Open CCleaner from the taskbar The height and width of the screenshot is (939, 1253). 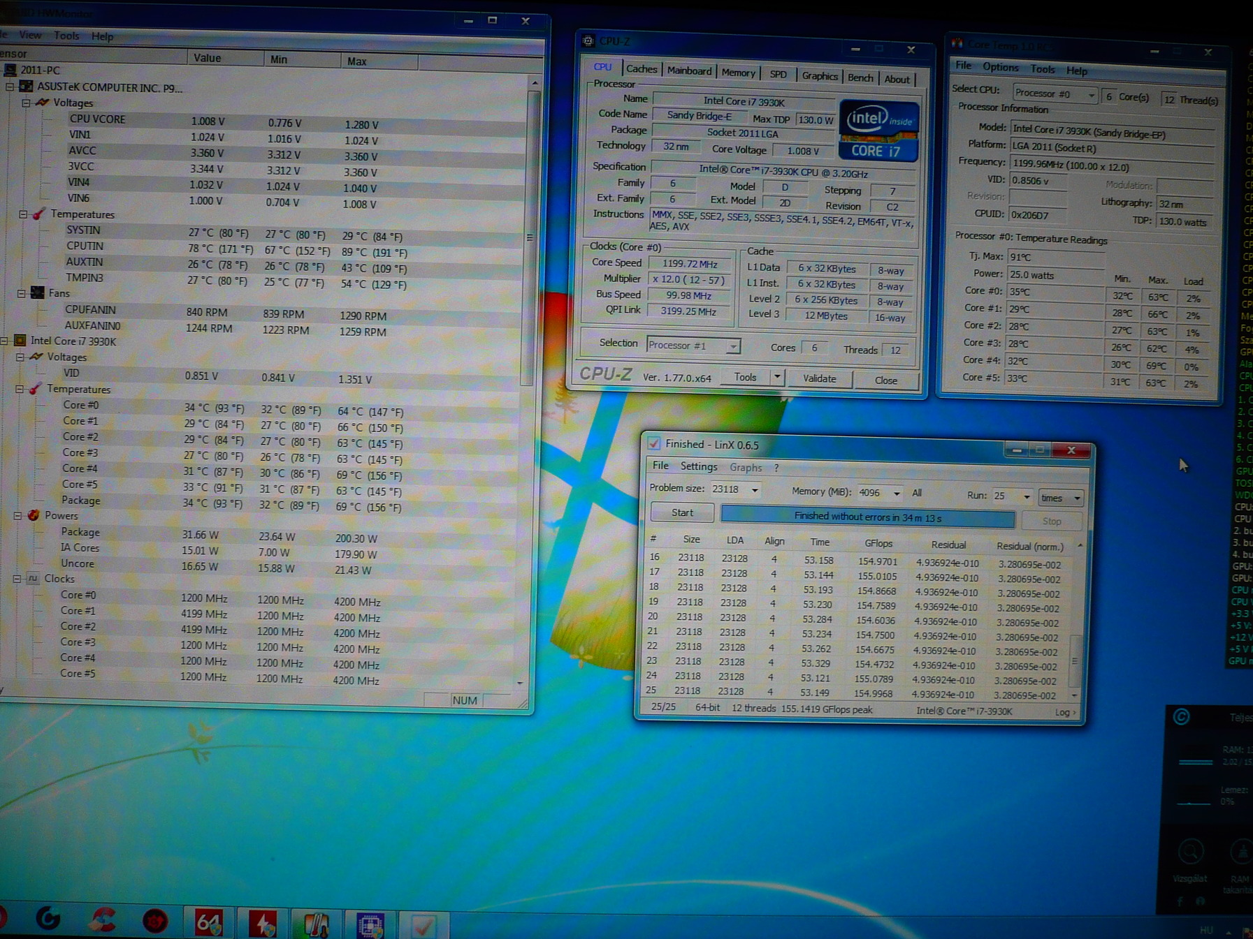click(x=103, y=919)
